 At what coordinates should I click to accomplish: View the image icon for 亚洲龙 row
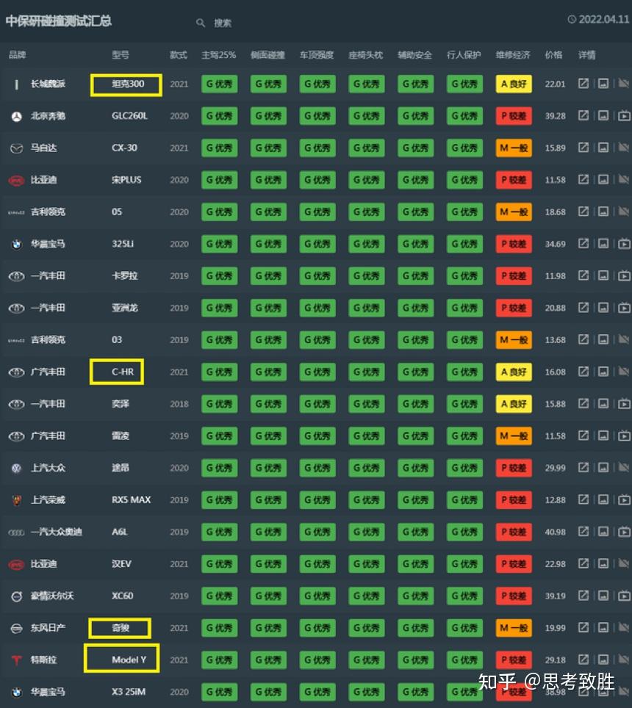coord(603,308)
